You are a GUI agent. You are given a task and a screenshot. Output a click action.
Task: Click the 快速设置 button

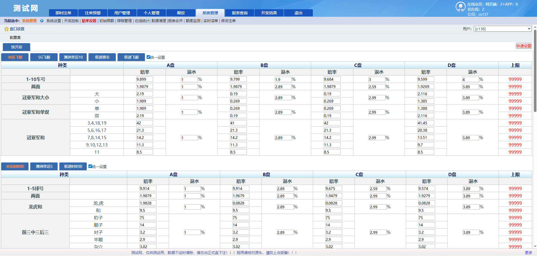click(524, 46)
